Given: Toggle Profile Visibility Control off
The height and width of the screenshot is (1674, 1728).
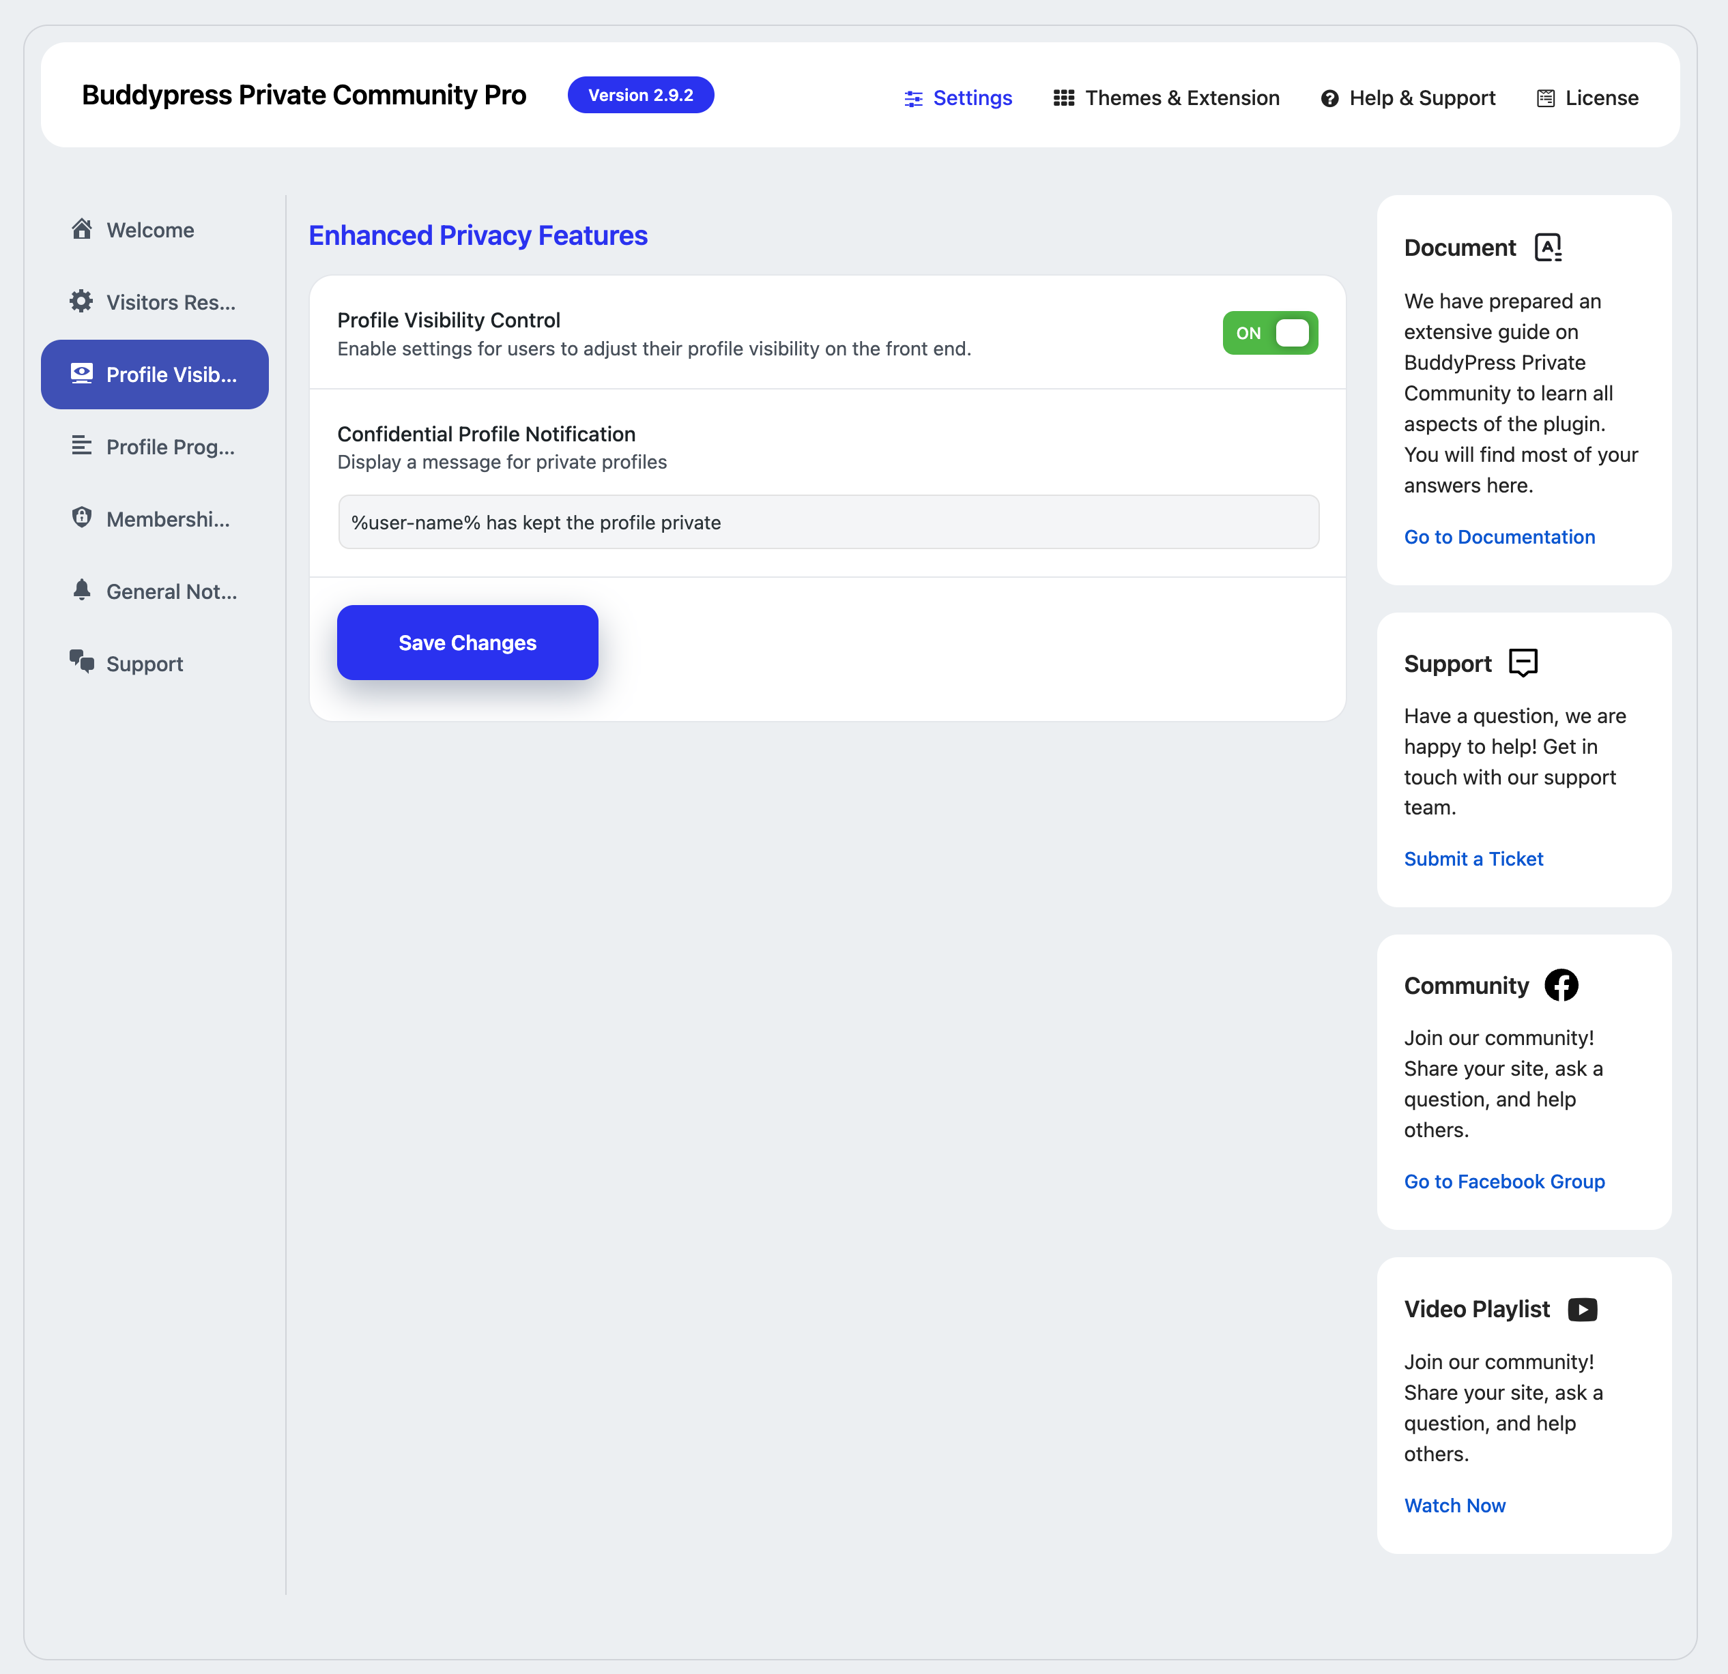Looking at the screenshot, I should (x=1269, y=333).
